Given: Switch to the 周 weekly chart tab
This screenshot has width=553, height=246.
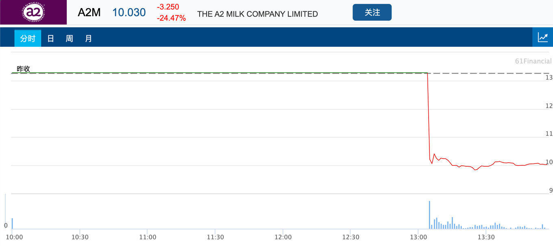Looking at the screenshot, I should coord(70,39).
